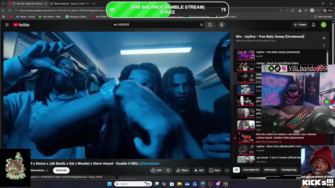Viewport: 335px width, 188px height.
Task: Click the browser address bar URL
Action: click(62, 10)
